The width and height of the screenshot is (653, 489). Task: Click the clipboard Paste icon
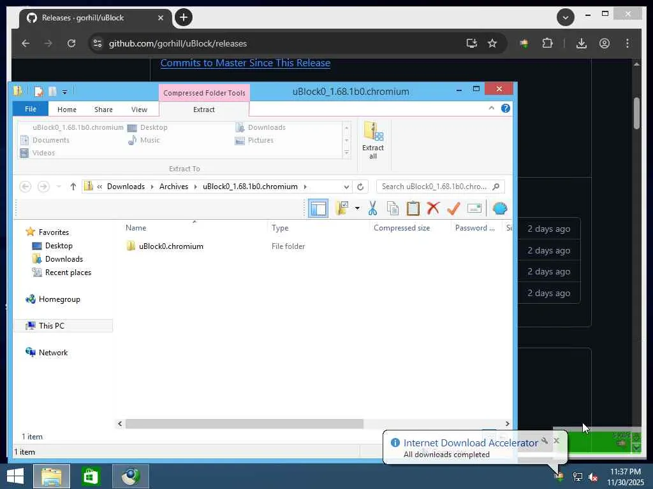pyautogui.click(x=413, y=208)
